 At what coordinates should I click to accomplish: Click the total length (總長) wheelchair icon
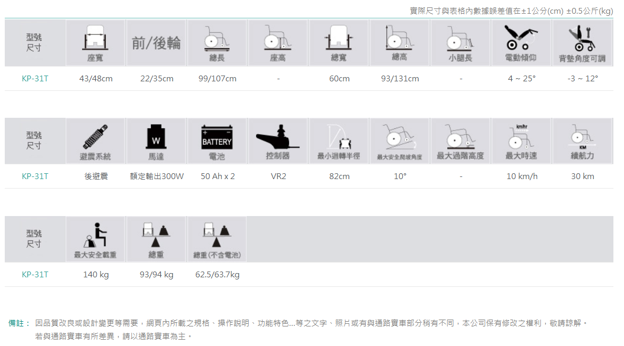click(x=216, y=38)
